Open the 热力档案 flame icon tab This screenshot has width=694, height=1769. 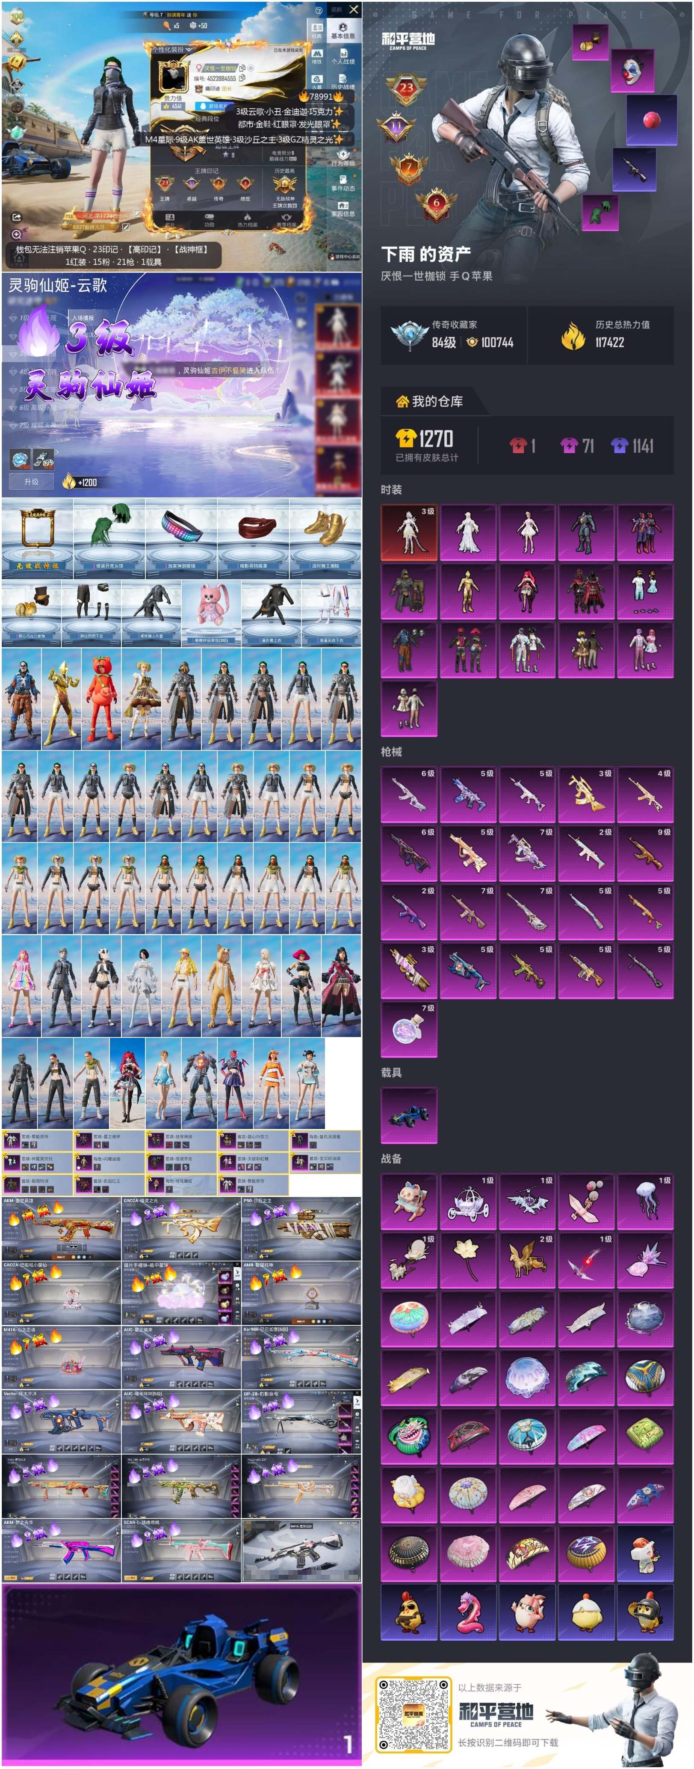247,220
